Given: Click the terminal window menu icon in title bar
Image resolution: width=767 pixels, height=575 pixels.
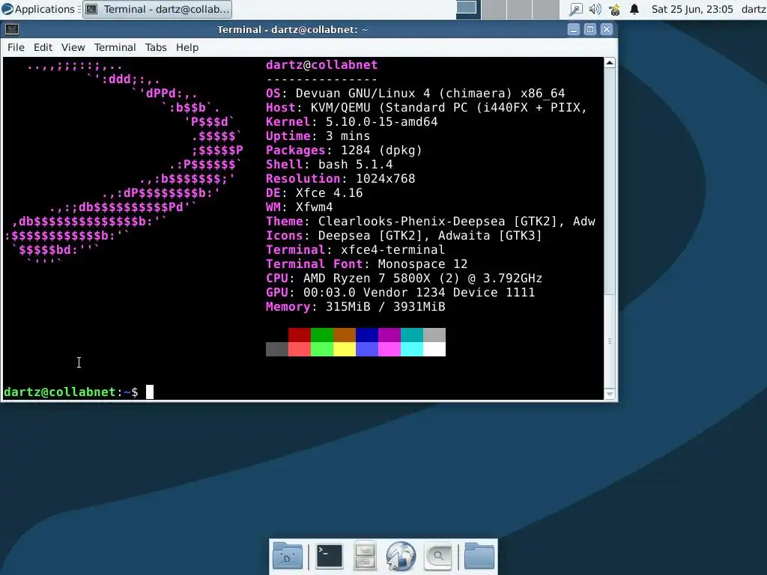Looking at the screenshot, I should pyautogui.click(x=12, y=29).
